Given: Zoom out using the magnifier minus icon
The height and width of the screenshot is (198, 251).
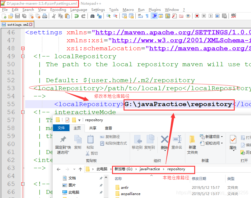Looking at the screenshot, I should (x=115, y=16).
